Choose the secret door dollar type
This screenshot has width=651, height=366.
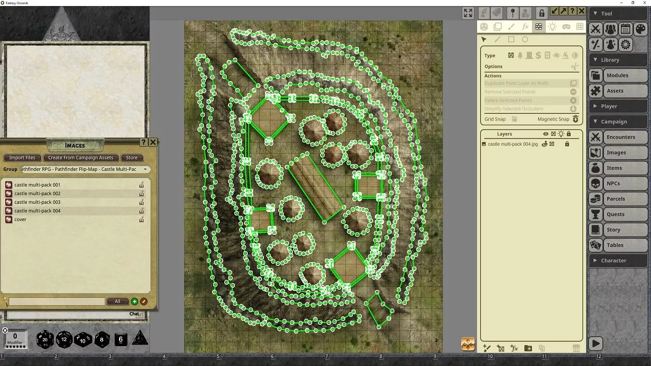[539, 55]
